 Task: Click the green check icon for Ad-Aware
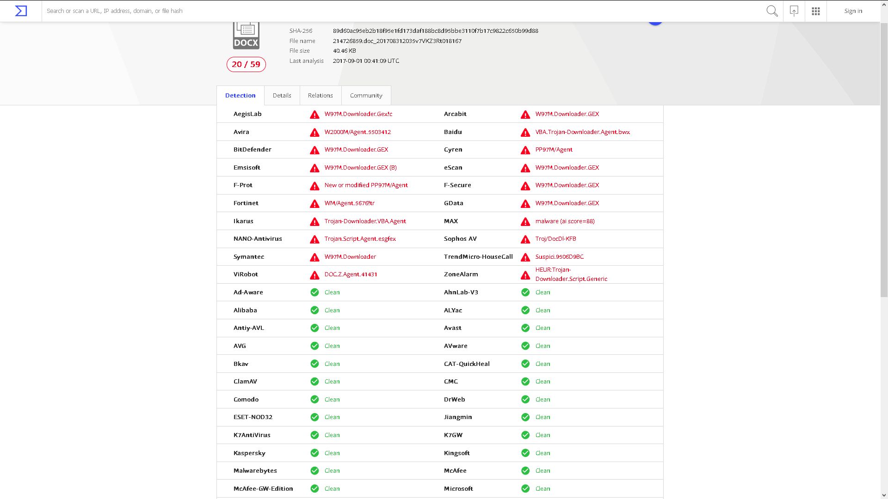(314, 292)
